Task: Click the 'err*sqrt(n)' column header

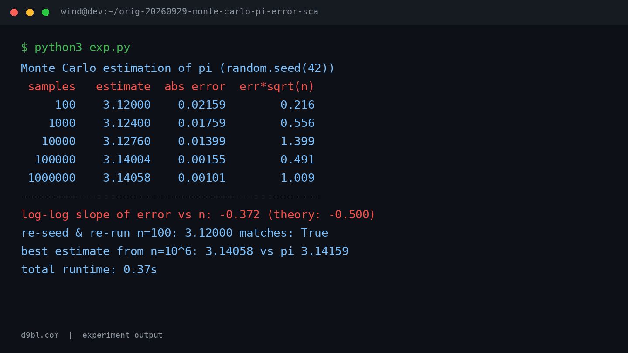Action: (x=277, y=87)
